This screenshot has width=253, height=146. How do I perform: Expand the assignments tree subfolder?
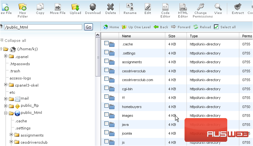(x=11, y=134)
